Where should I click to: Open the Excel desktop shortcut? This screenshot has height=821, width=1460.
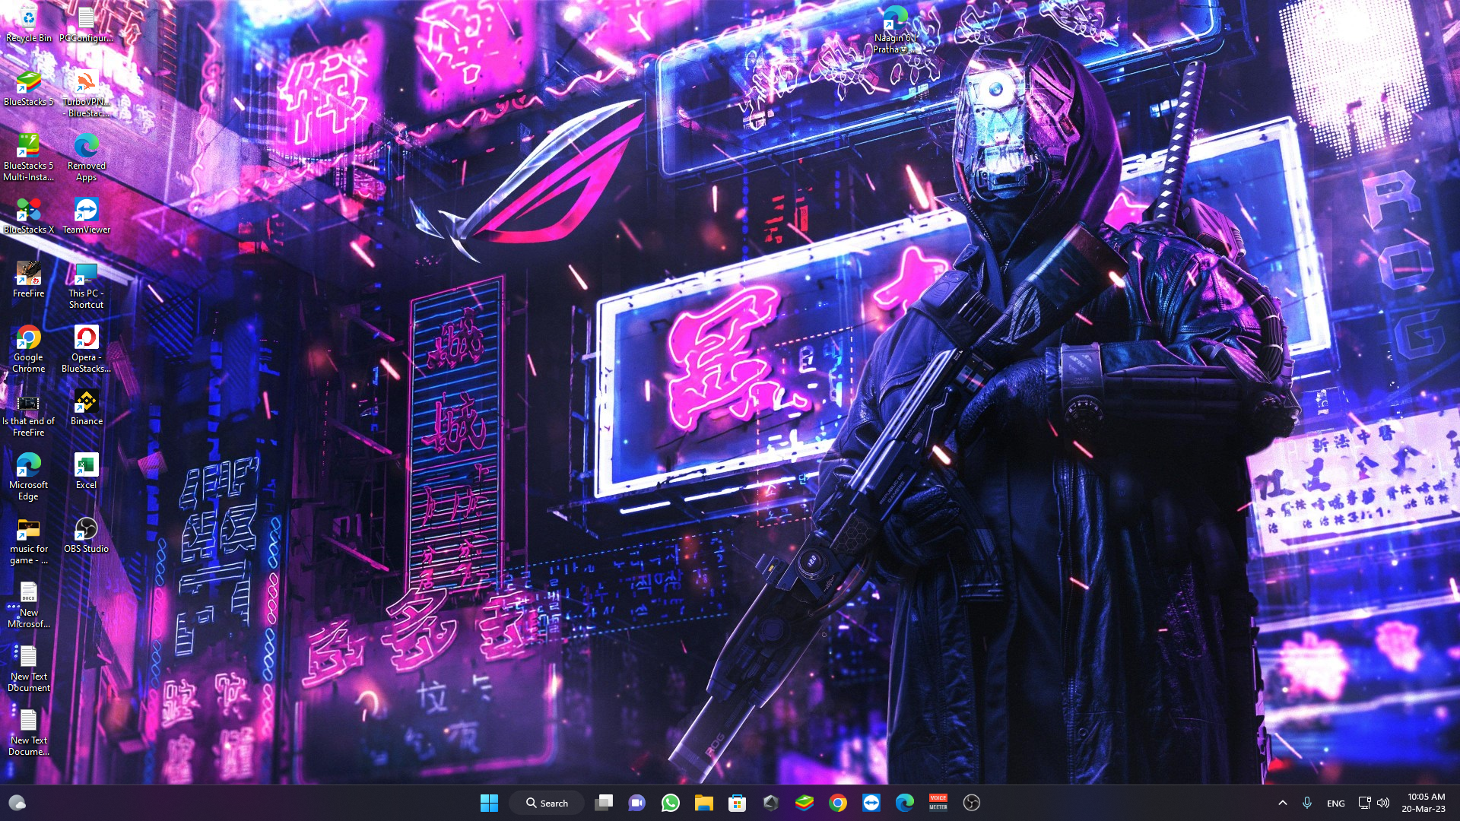pyautogui.click(x=86, y=471)
